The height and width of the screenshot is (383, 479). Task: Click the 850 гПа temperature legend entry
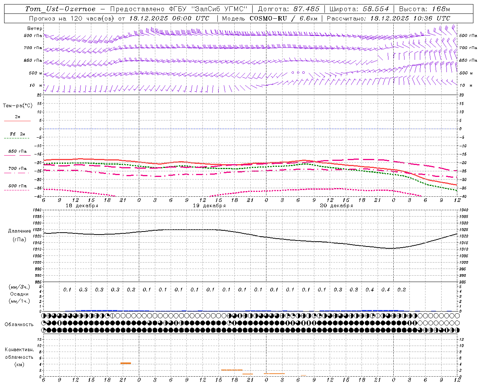(18, 151)
